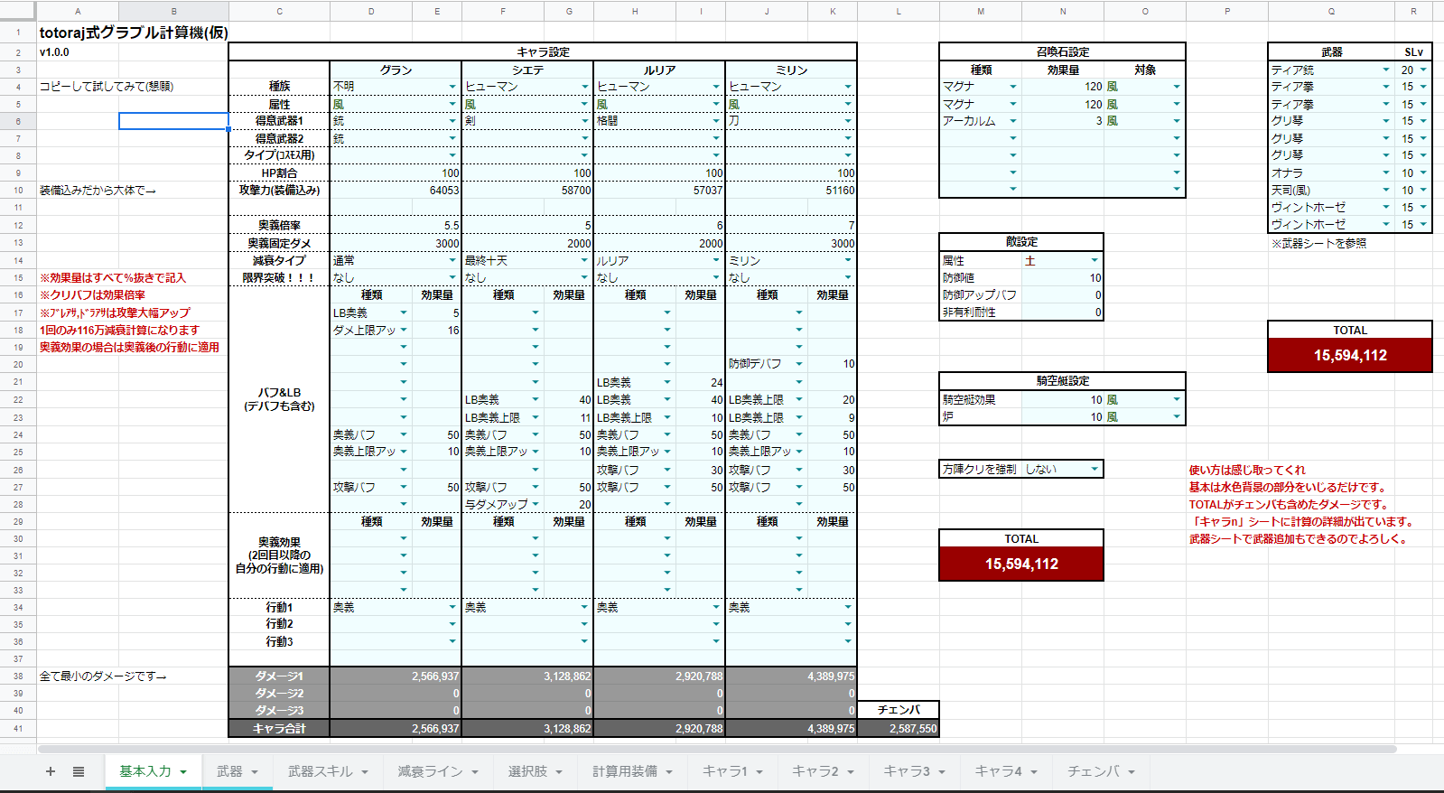Click the select-all corner box
Viewport: 1444px width, 793px height.
coord(18,11)
